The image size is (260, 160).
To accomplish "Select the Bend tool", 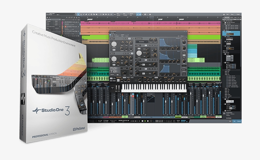I will [x=94, y=14].
